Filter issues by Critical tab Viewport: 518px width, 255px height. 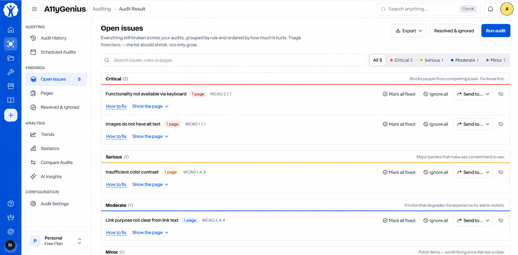[401, 60]
